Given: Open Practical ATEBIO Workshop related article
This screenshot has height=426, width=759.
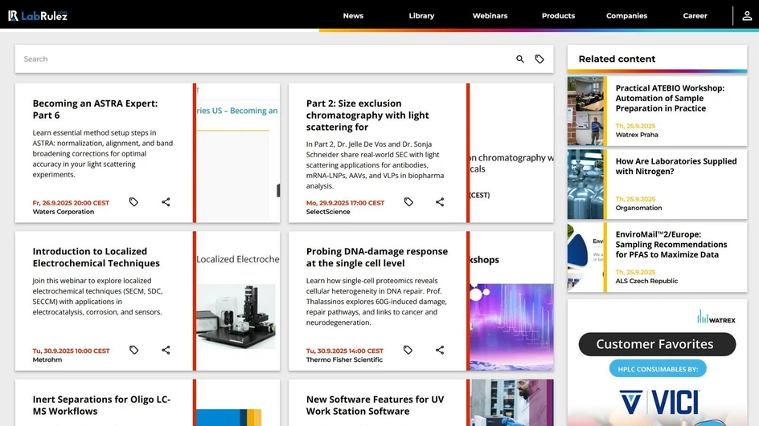Looking at the screenshot, I should pyautogui.click(x=670, y=98).
